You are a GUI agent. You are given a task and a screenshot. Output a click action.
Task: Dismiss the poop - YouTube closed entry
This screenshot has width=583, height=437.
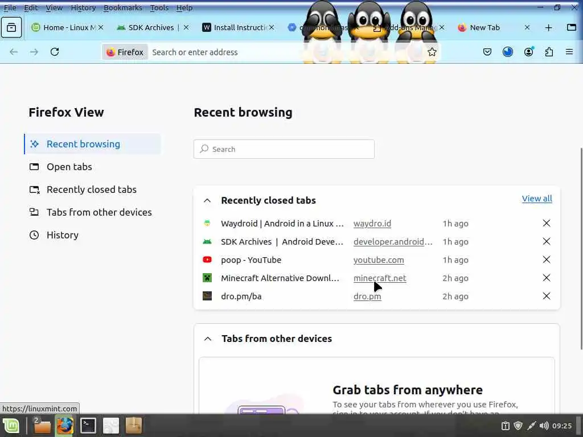(546, 259)
